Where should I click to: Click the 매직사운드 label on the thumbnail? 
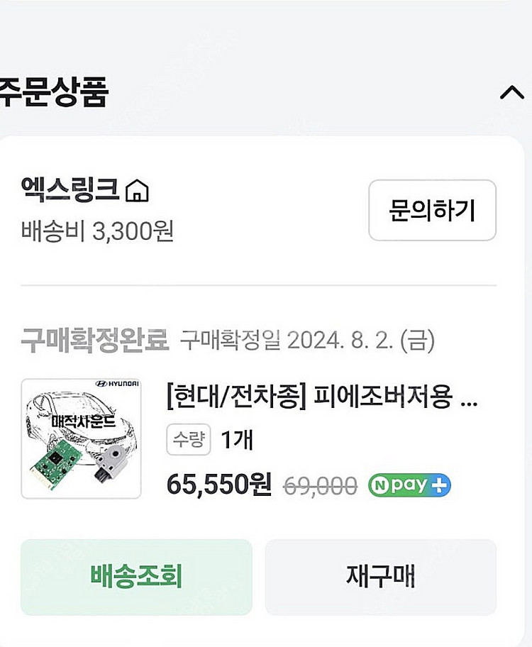[x=79, y=421]
